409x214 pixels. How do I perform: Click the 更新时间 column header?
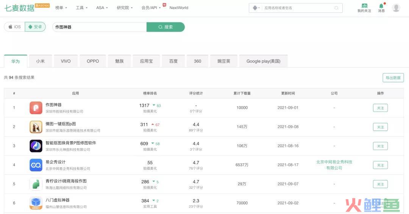pos(288,93)
